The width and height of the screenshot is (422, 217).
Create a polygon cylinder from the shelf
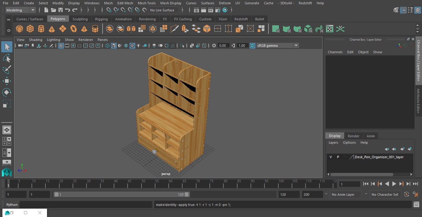[x=41, y=29]
